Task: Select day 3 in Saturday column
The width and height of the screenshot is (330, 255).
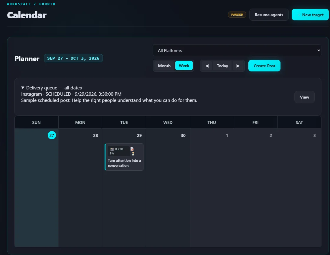Action: 315,135
